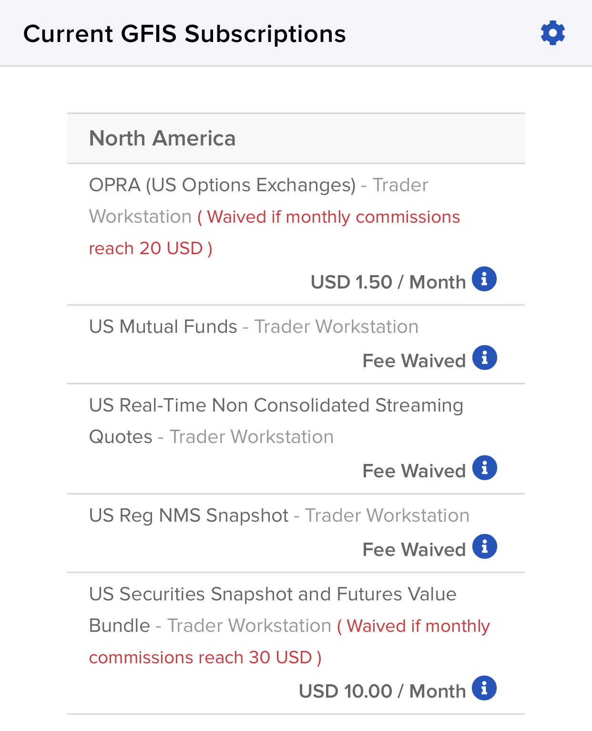Image resolution: width=592 pixels, height=731 pixels.
Task: Click the USD 10.00 / Month price
Action: (x=382, y=691)
